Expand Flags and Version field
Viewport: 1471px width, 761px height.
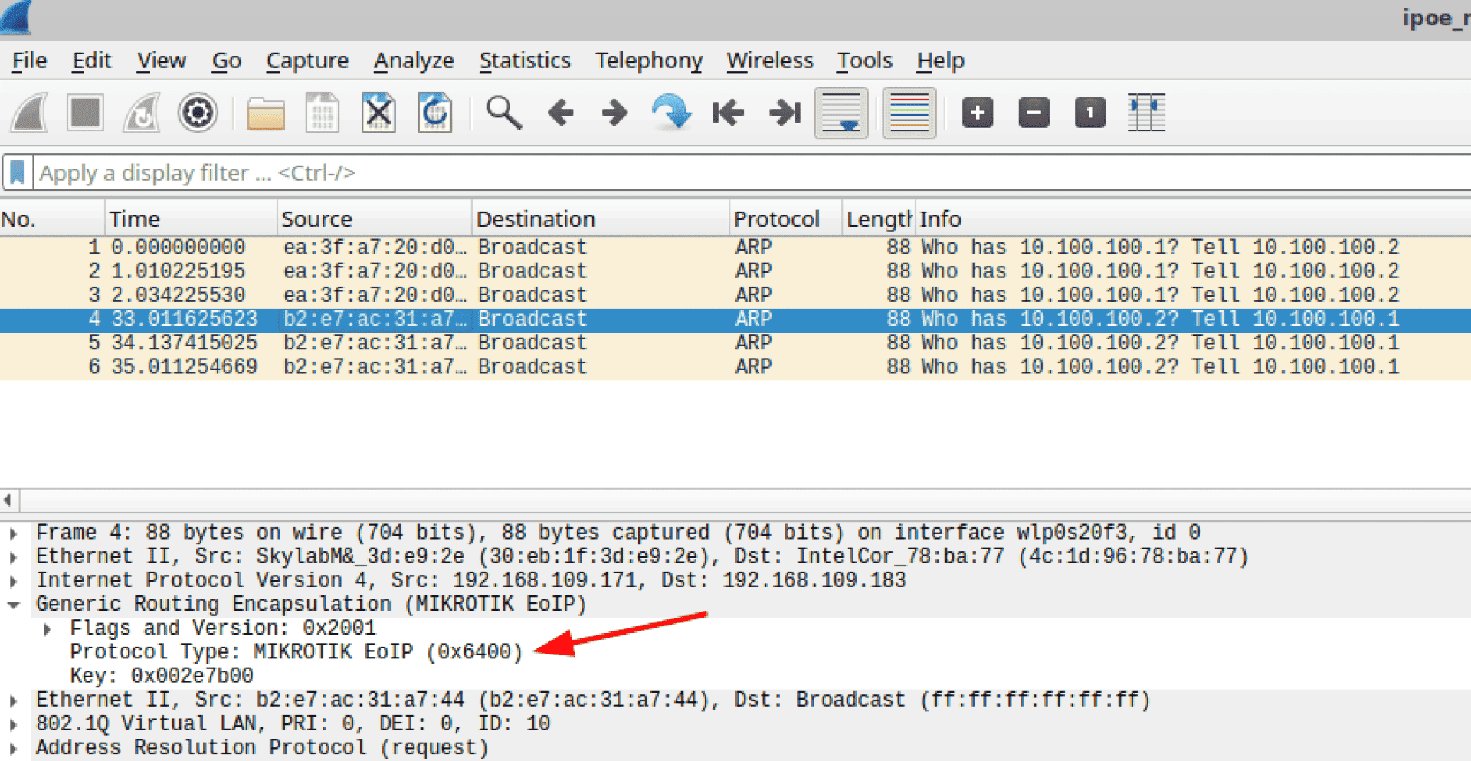tap(48, 629)
